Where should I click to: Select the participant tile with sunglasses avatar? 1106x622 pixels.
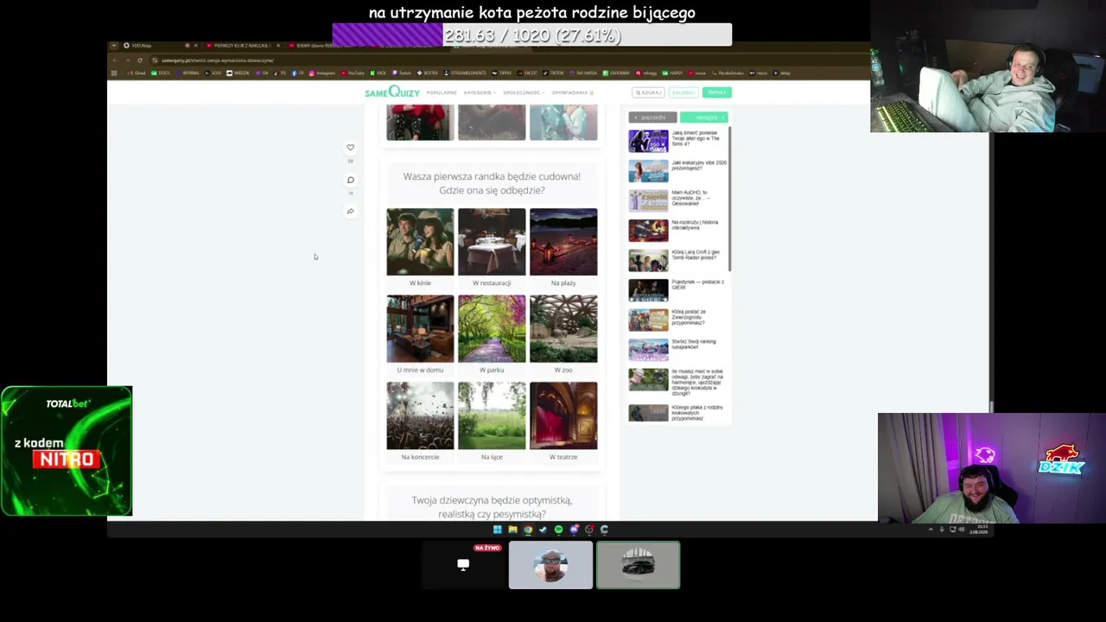click(550, 565)
